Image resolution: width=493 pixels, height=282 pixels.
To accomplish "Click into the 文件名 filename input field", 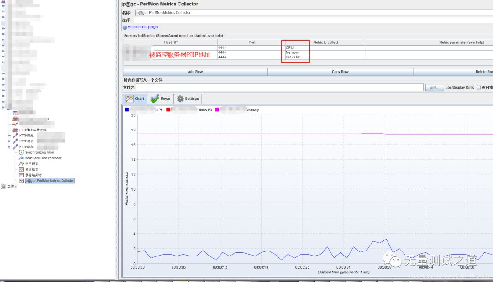I will pos(279,88).
